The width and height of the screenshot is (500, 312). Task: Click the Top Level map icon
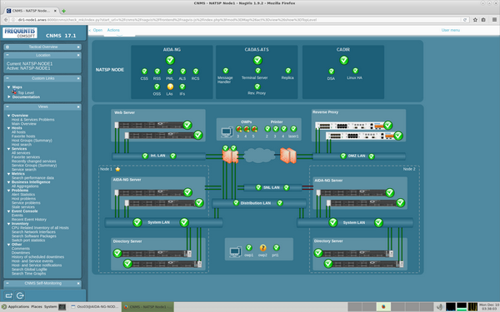[x=14, y=92]
